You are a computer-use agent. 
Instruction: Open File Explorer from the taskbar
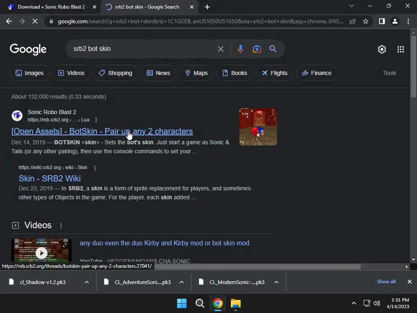[x=236, y=303]
